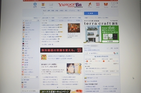Screen dimensions: 141x93
Task: Switch to the ニュース tab
Action: pos(45,21)
